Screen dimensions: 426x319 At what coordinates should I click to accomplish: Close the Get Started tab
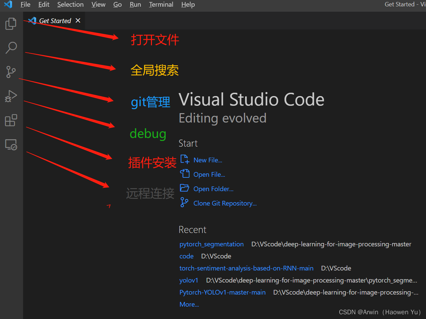78,20
